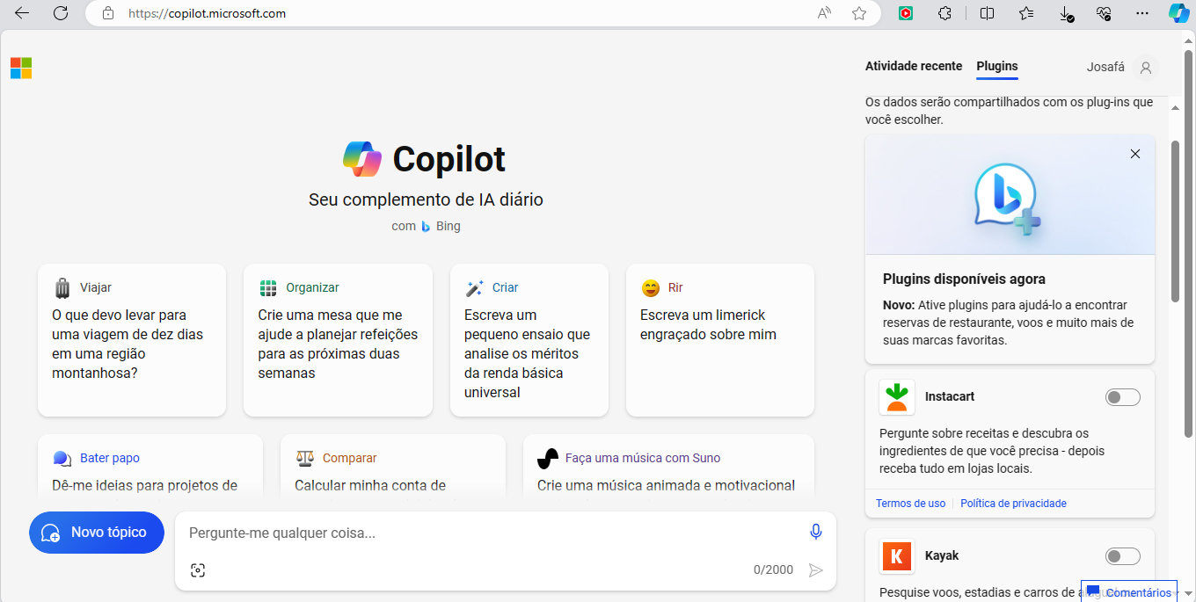
Task: Open the Edge settings ellipsis menu
Action: [1142, 13]
